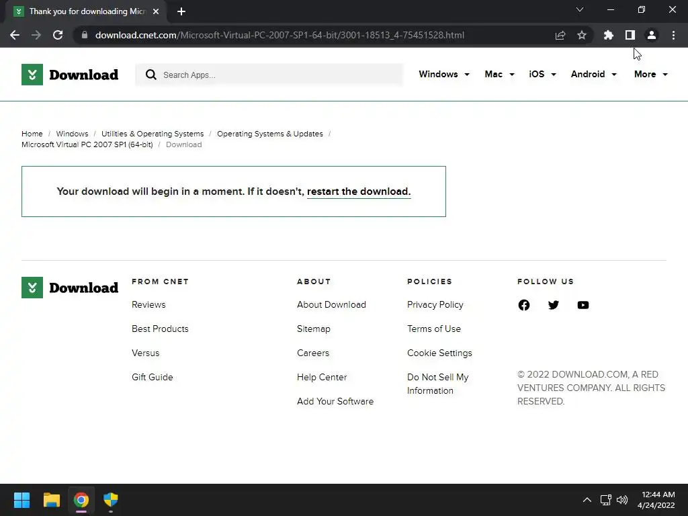Image resolution: width=688 pixels, height=516 pixels.
Task: Open Sitemap footer link
Action: point(313,329)
